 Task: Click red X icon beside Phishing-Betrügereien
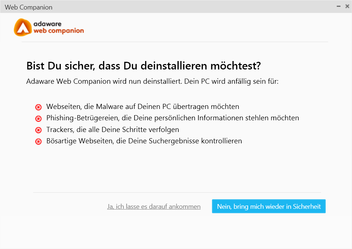38,118
